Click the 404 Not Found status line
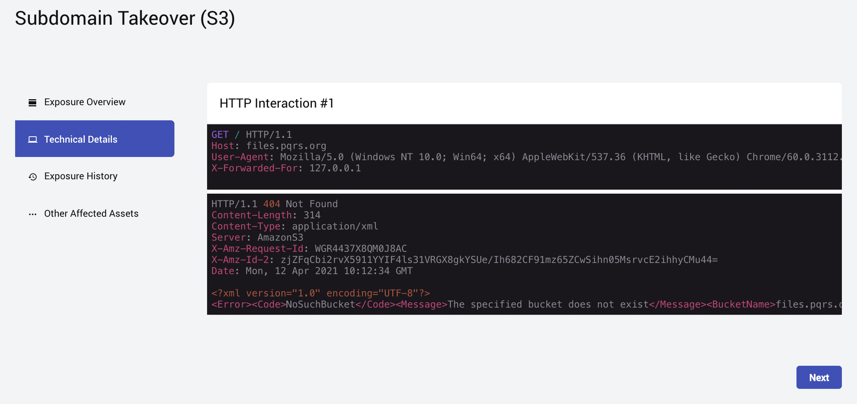This screenshot has height=404, width=857. [x=274, y=204]
